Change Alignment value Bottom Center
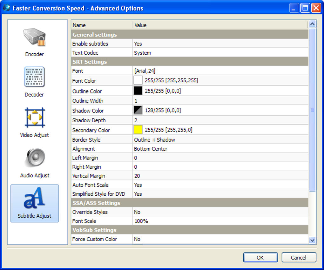 [x=220, y=149]
